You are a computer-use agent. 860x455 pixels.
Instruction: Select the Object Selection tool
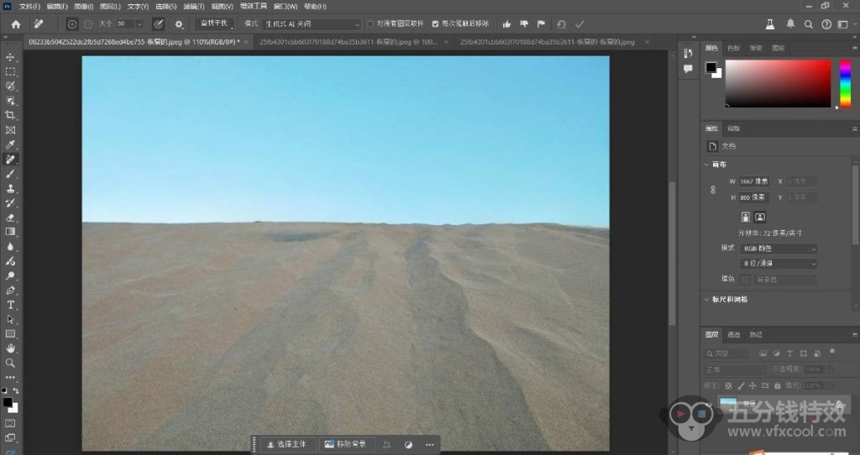click(10, 101)
